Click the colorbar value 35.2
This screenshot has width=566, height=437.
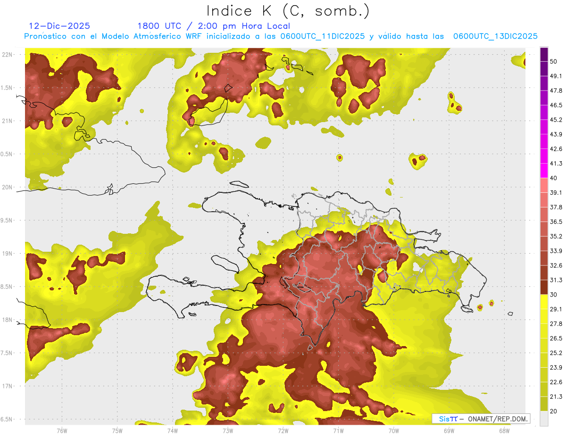pos(556,236)
